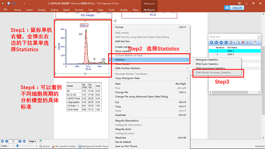Click the Undo icon in quick access toolbar

pyautogui.click(x=14, y=3)
